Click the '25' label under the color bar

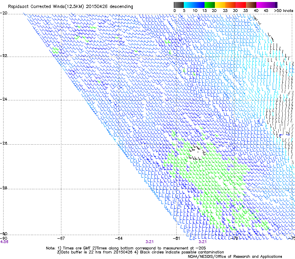click(225, 11)
